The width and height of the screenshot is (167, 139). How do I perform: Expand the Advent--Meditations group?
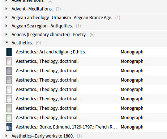(7, 9)
